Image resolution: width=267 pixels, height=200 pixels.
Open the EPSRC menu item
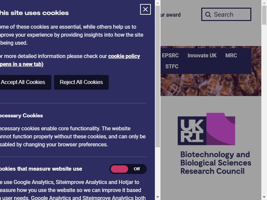pyautogui.click(x=170, y=55)
